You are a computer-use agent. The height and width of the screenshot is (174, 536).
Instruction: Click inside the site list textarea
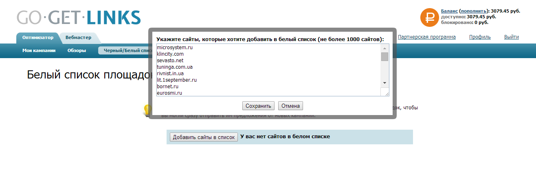pyautogui.click(x=269, y=70)
